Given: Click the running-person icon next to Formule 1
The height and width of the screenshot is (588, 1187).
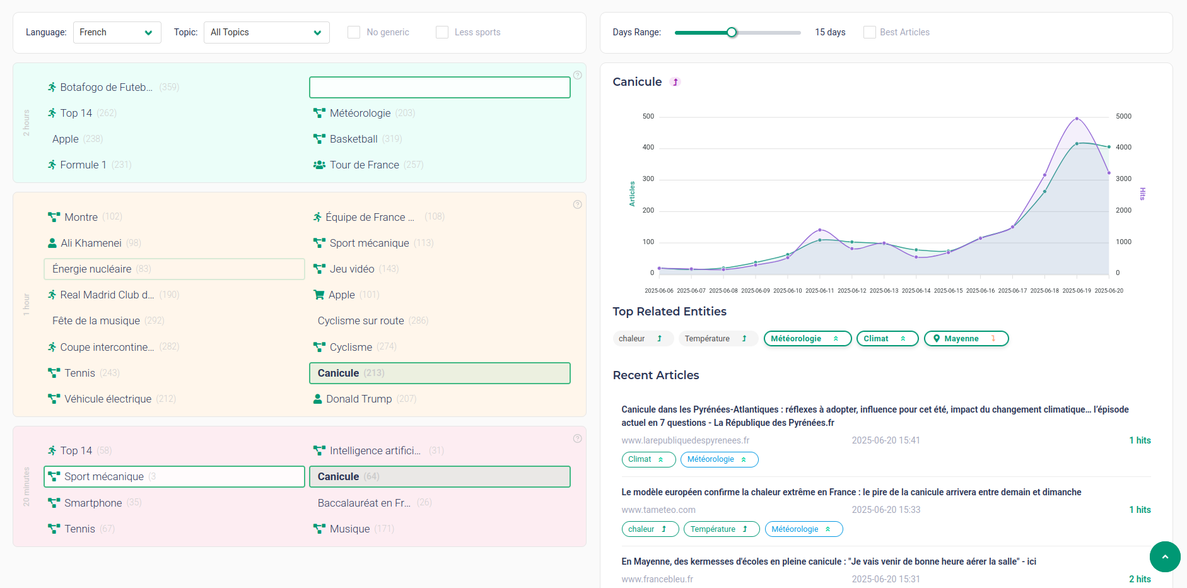Looking at the screenshot, I should [x=51, y=165].
